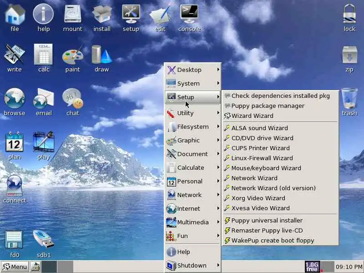Start ALSA sound Wizard
The height and width of the screenshot is (273, 364).
pyautogui.click(x=280, y=128)
